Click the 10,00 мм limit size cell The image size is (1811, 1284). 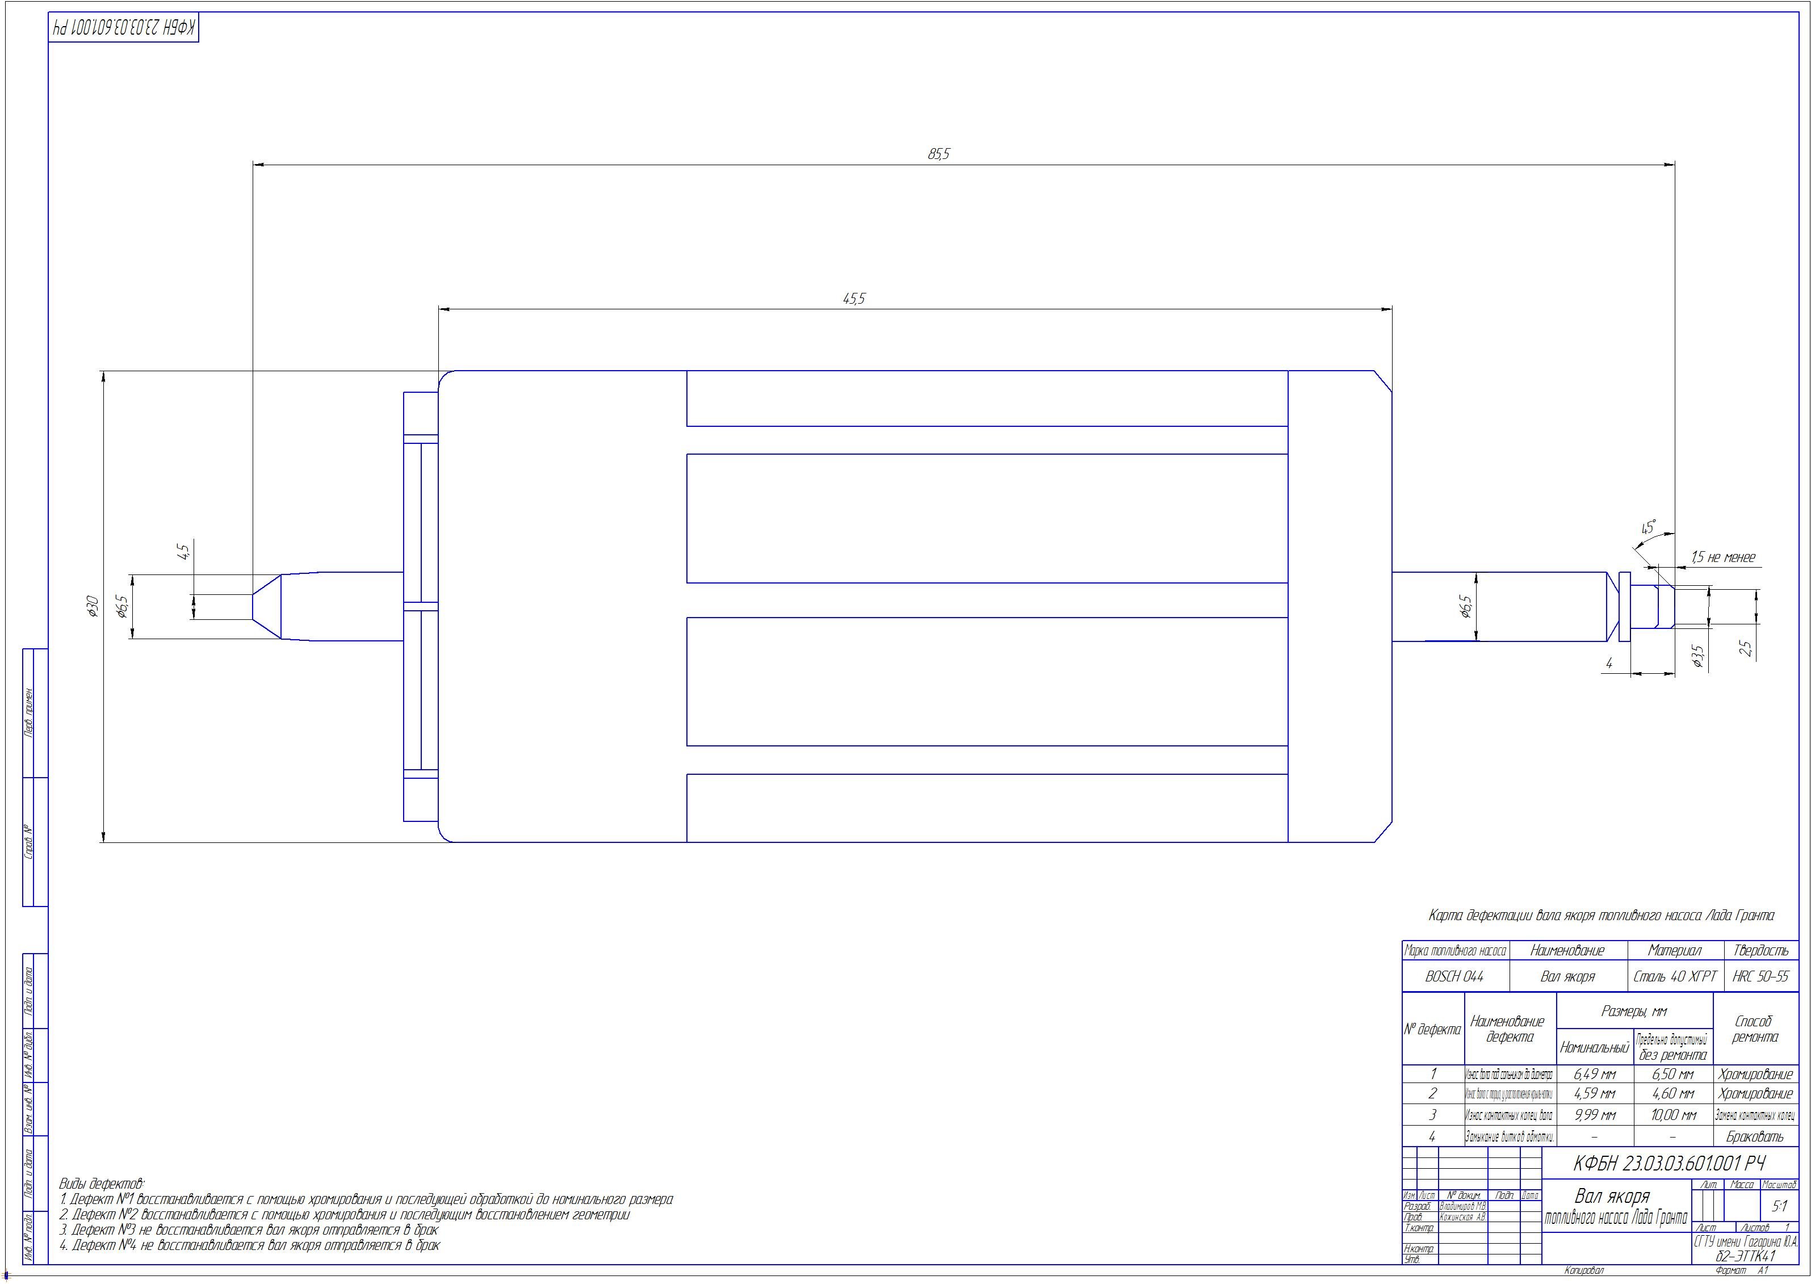(1672, 1115)
